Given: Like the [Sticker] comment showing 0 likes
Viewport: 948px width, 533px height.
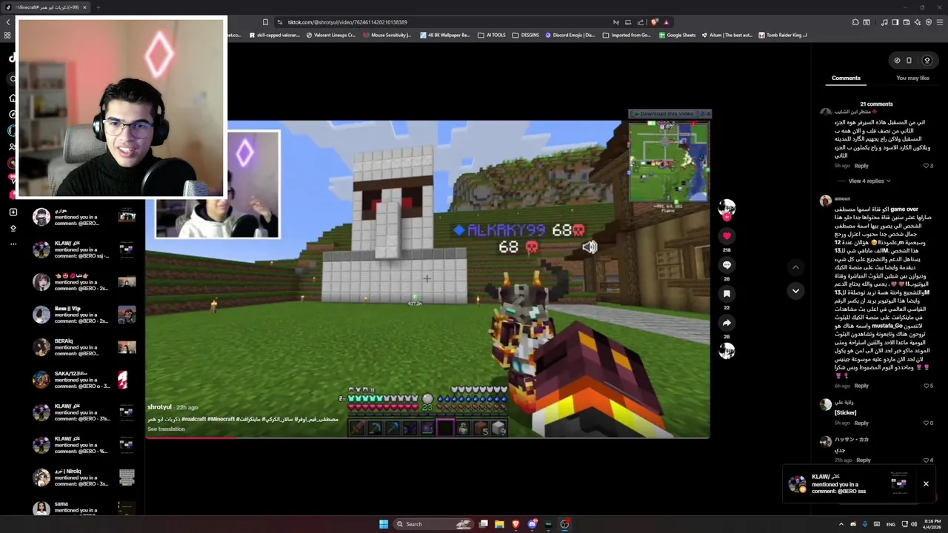Looking at the screenshot, I should click(925, 423).
